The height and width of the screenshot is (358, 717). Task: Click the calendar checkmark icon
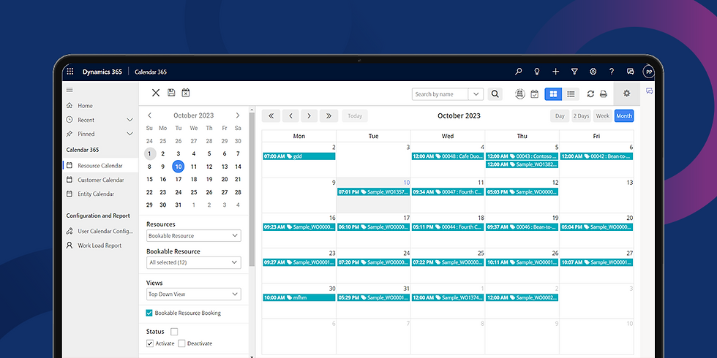[x=535, y=94]
